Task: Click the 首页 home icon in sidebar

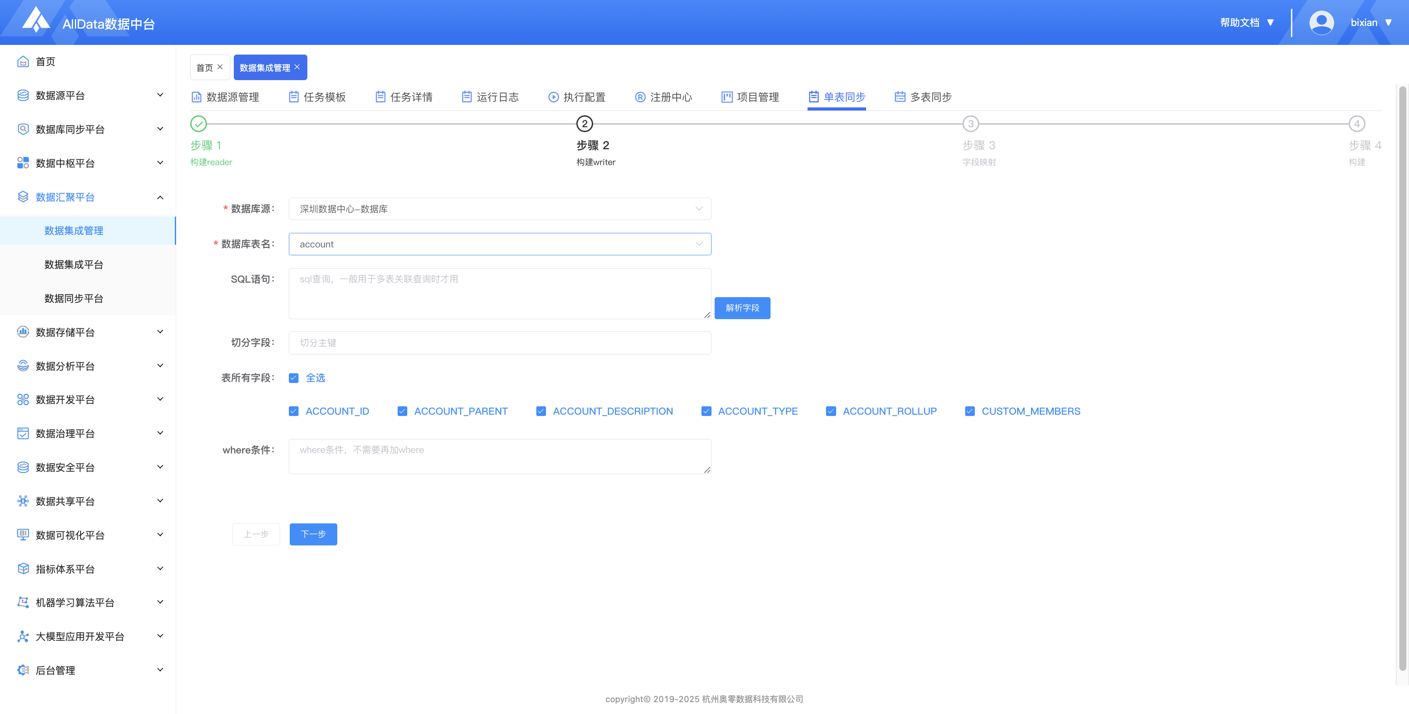Action: tap(23, 62)
